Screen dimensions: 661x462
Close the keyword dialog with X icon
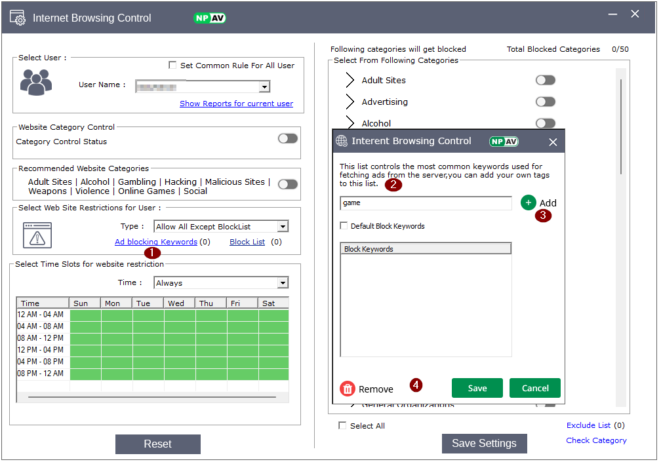[x=553, y=142]
